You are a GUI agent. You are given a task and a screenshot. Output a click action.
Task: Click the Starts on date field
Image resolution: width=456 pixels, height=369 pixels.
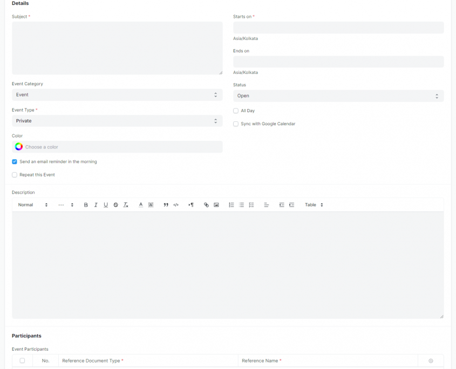click(x=338, y=28)
